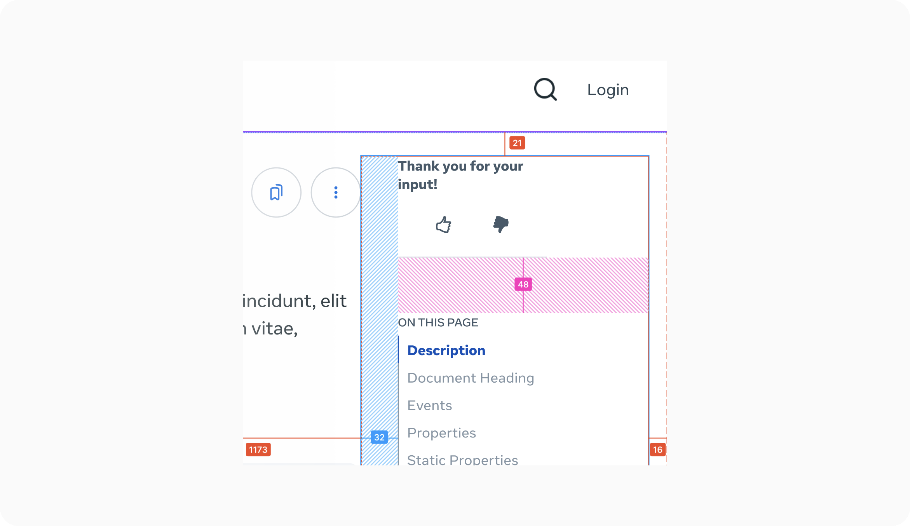Image resolution: width=910 pixels, height=526 pixels.
Task: Navigate to Static Properties
Action: click(462, 460)
